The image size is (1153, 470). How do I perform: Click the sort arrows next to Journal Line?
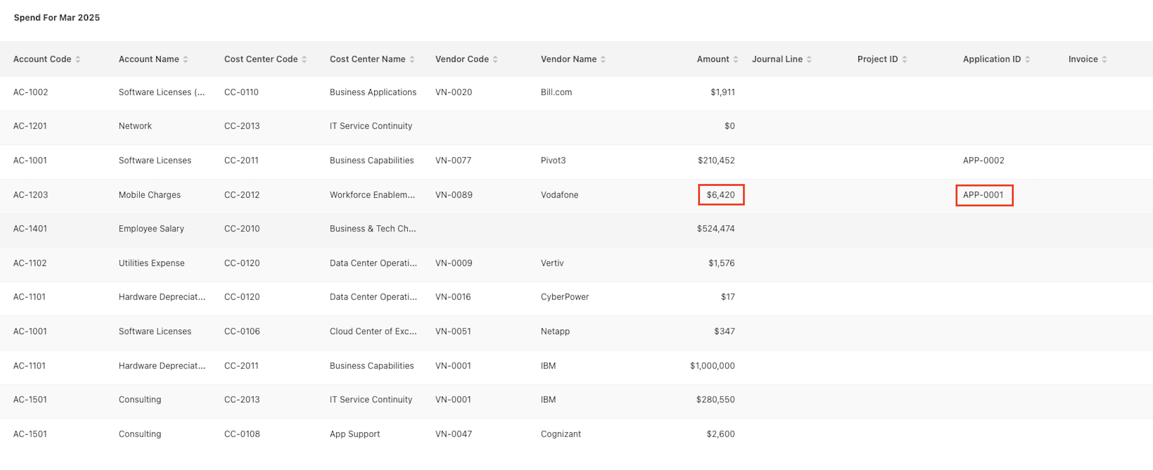pyautogui.click(x=809, y=59)
